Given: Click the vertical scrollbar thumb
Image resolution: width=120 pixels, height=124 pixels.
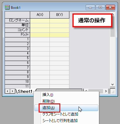Looking at the screenshot, I should point(113,27).
